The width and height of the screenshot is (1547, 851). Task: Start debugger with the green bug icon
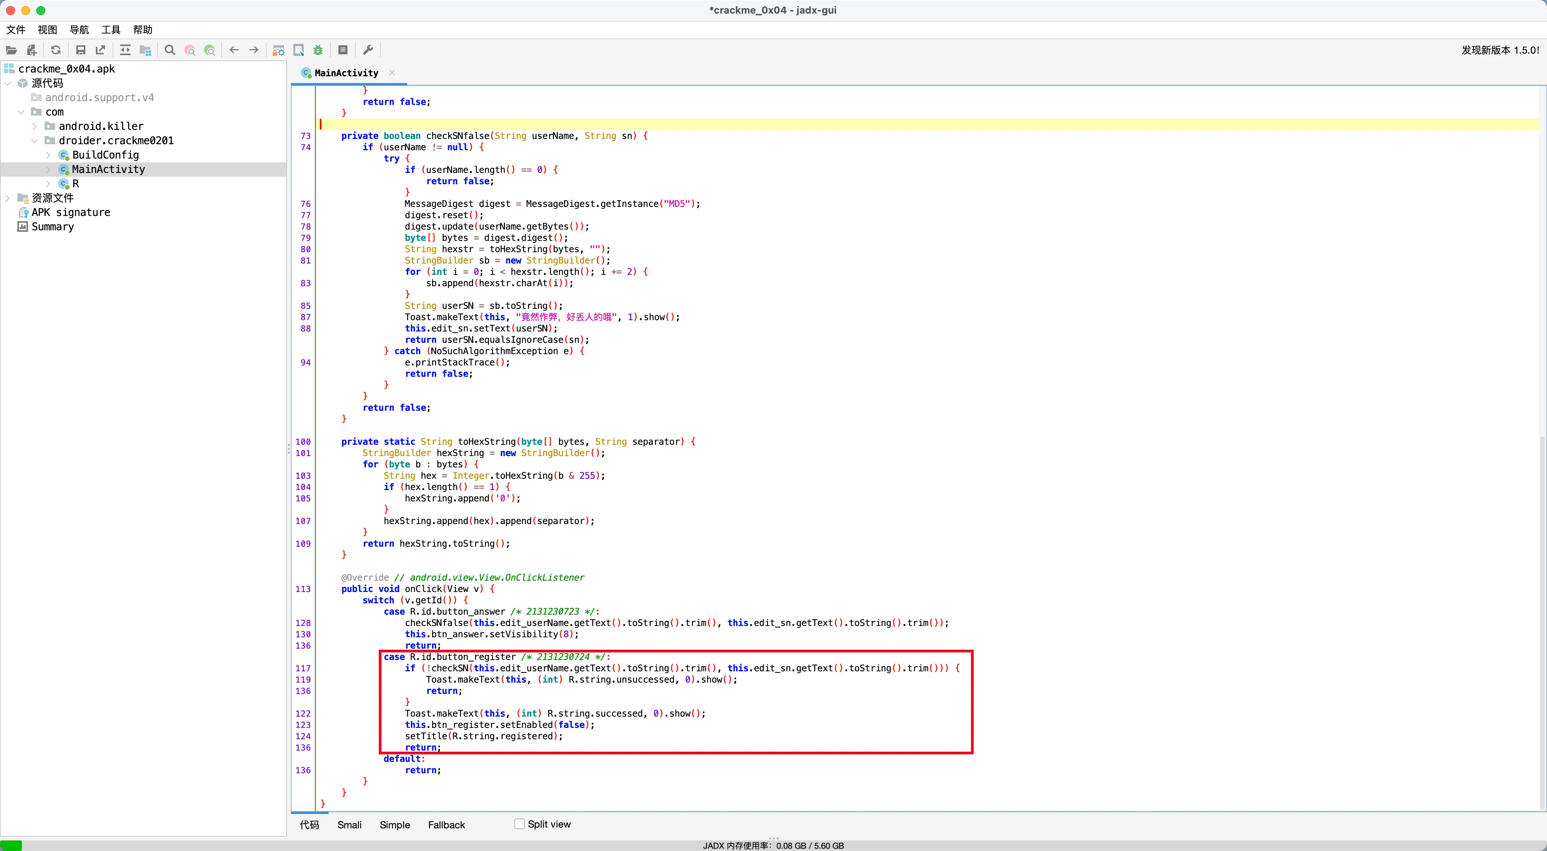[318, 51]
